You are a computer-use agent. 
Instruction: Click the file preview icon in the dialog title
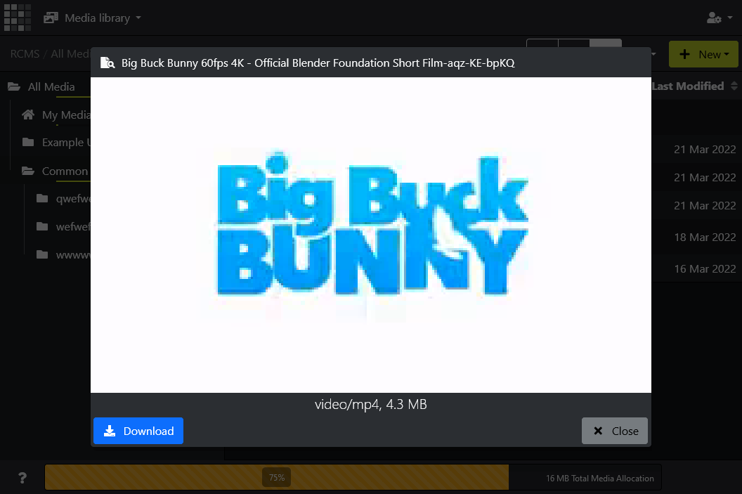click(108, 63)
